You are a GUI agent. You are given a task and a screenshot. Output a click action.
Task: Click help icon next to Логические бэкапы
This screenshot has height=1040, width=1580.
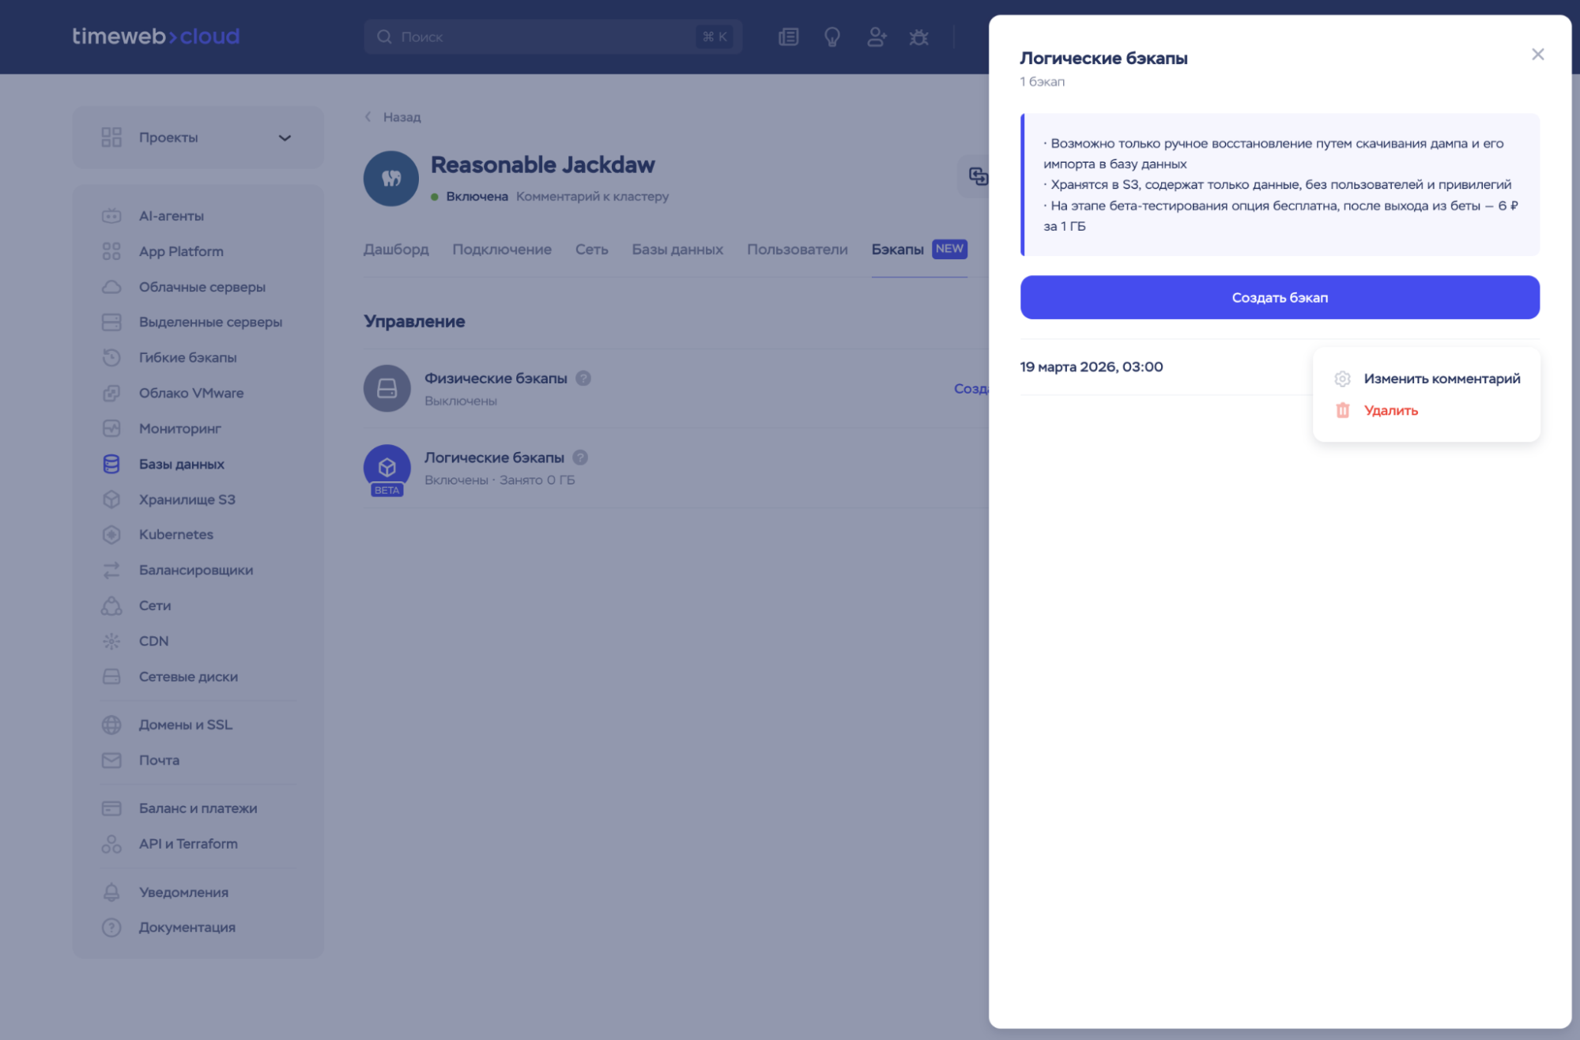580,458
